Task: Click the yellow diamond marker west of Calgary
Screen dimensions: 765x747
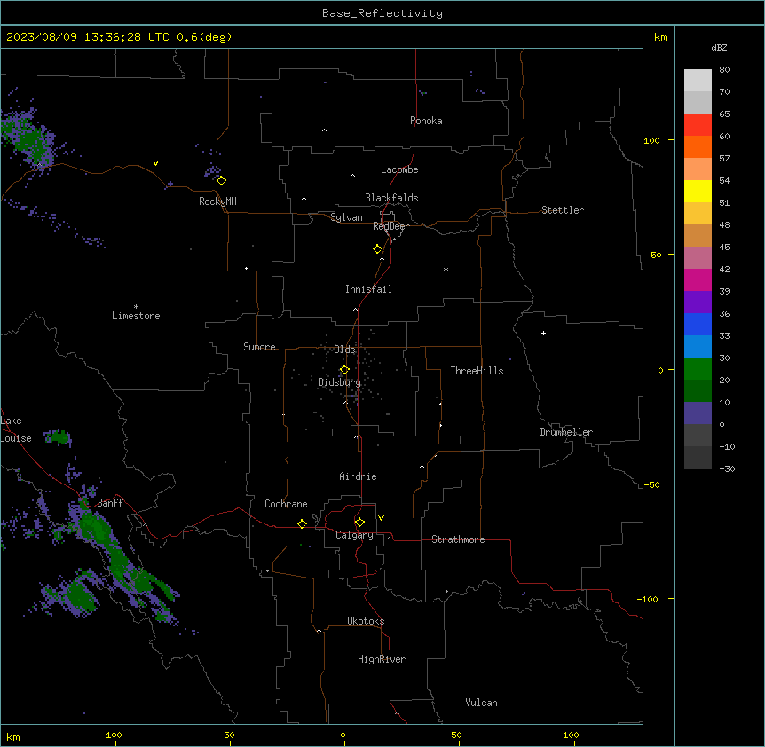Action: [302, 523]
